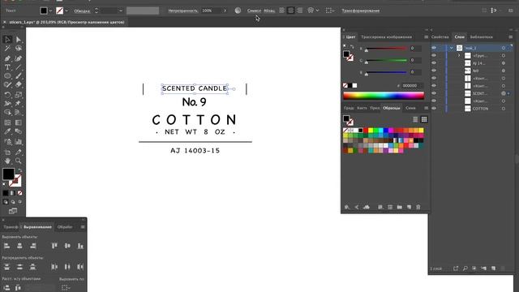This screenshot has height=292, width=519.
Task: Click the red R channel slider
Action: click(x=386, y=49)
